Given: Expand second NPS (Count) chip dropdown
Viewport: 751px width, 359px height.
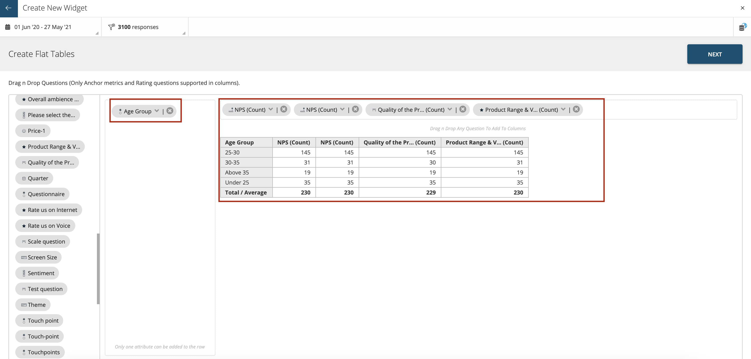Looking at the screenshot, I should tap(342, 109).
